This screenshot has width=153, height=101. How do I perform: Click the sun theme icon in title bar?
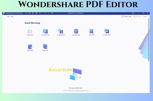pyautogui.click(x=133, y=13)
